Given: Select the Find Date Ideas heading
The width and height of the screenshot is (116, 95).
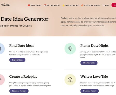Looking at the screenshot, I should (22, 46).
